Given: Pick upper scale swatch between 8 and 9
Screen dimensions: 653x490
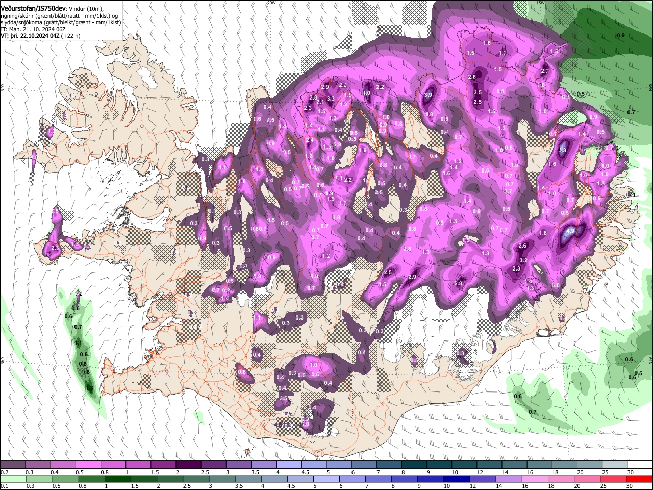Looking at the screenshot, I should pyautogui.click(x=414, y=465).
